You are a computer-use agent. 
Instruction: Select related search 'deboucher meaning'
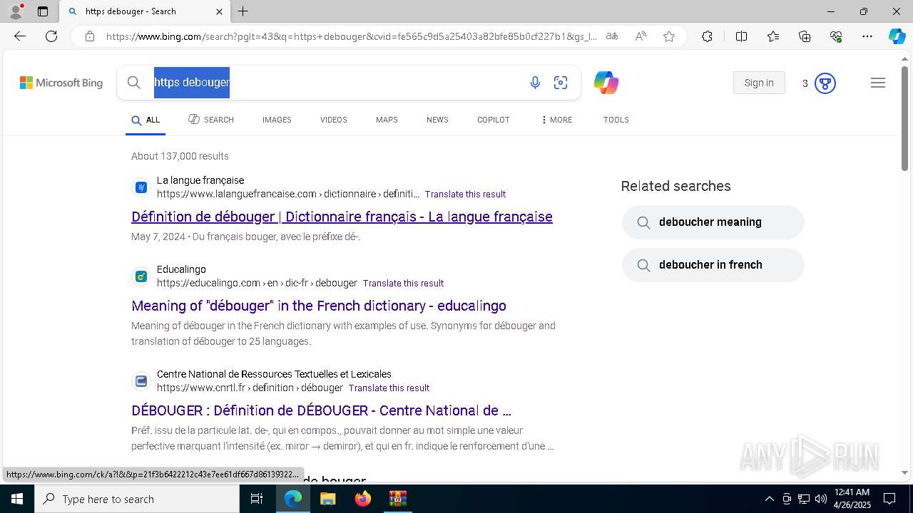[713, 222]
